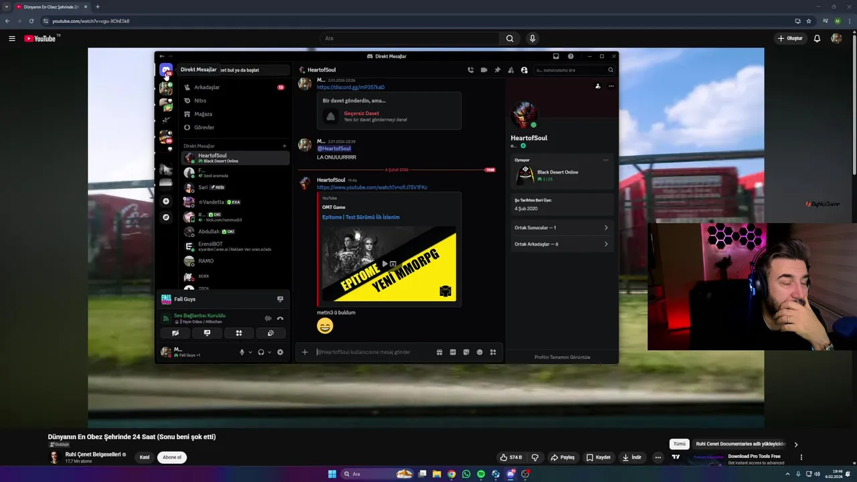Open the Vandetta direct message
The height and width of the screenshot is (482, 857).
click(235, 202)
